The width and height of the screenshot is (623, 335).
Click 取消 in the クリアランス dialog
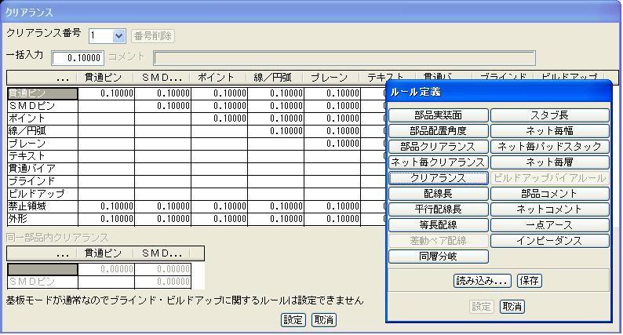point(323,320)
